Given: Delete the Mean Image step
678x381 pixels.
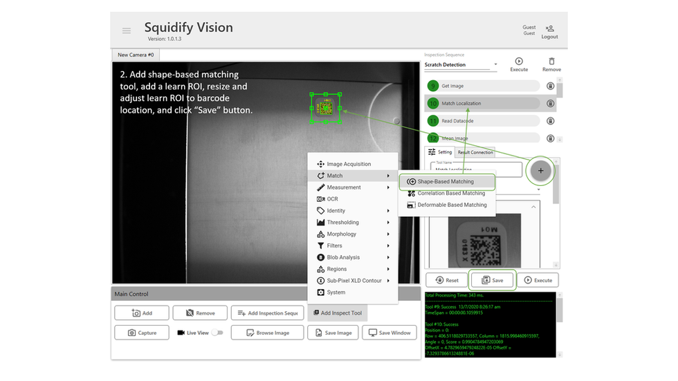Looking at the screenshot, I should [x=550, y=138].
